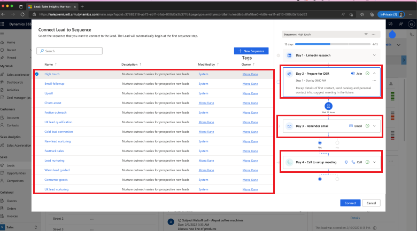Open the Upsell sequence link
This screenshot has width=417, height=231.
tap(49, 93)
